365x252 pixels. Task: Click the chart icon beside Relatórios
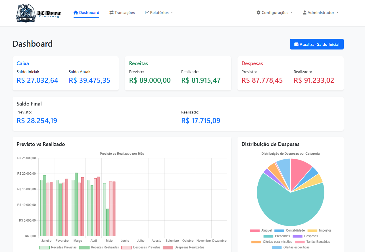tap(147, 13)
